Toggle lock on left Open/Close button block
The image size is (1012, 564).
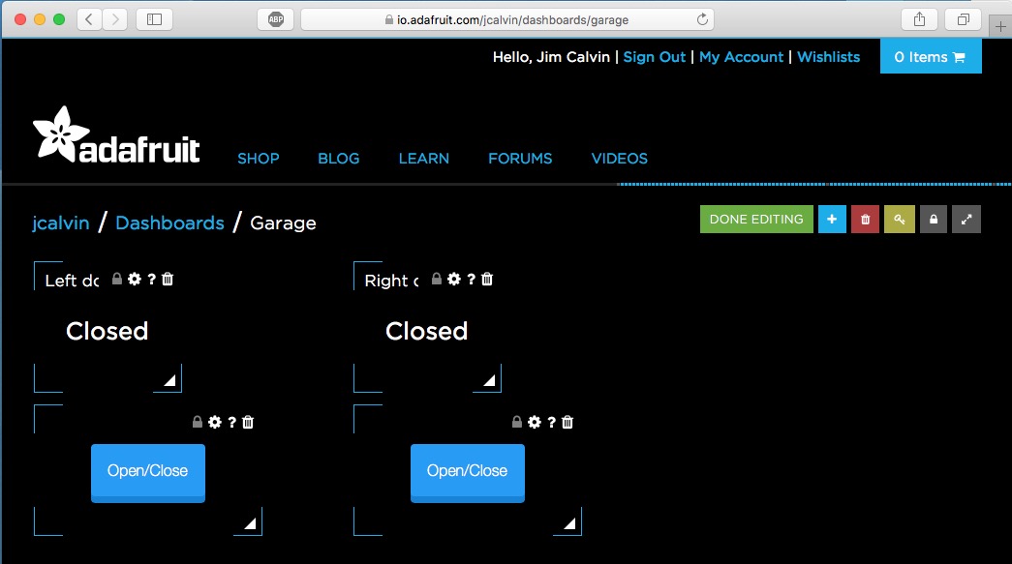(x=198, y=422)
